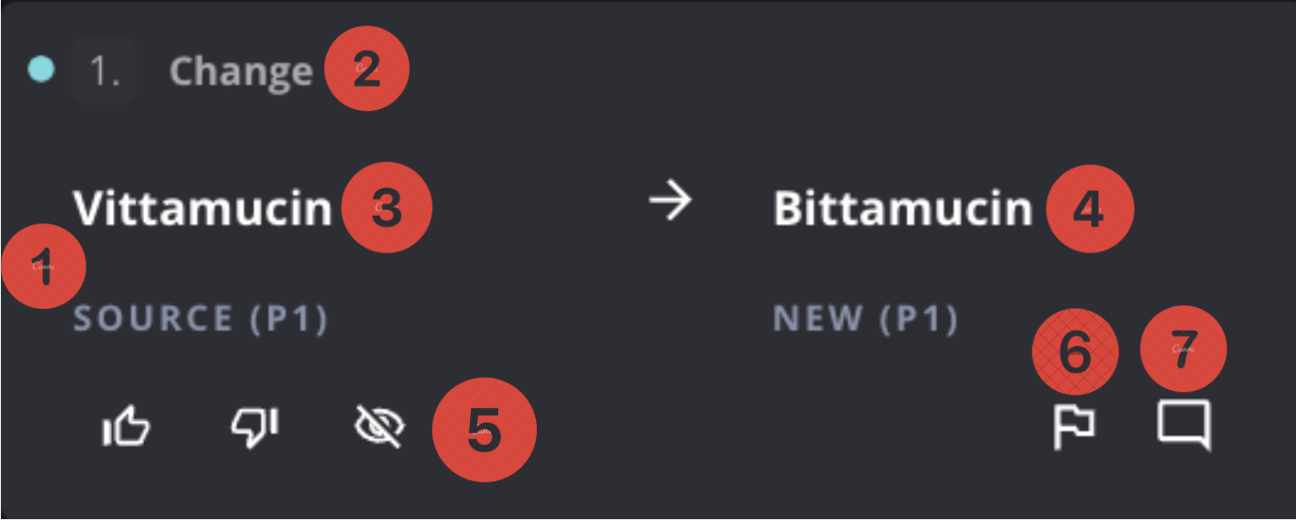Click red annotation marker 6
This screenshot has height=520, width=1296.
tap(1075, 351)
